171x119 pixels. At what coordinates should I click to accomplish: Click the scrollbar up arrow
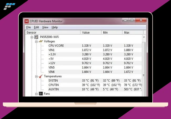(x=144, y=37)
